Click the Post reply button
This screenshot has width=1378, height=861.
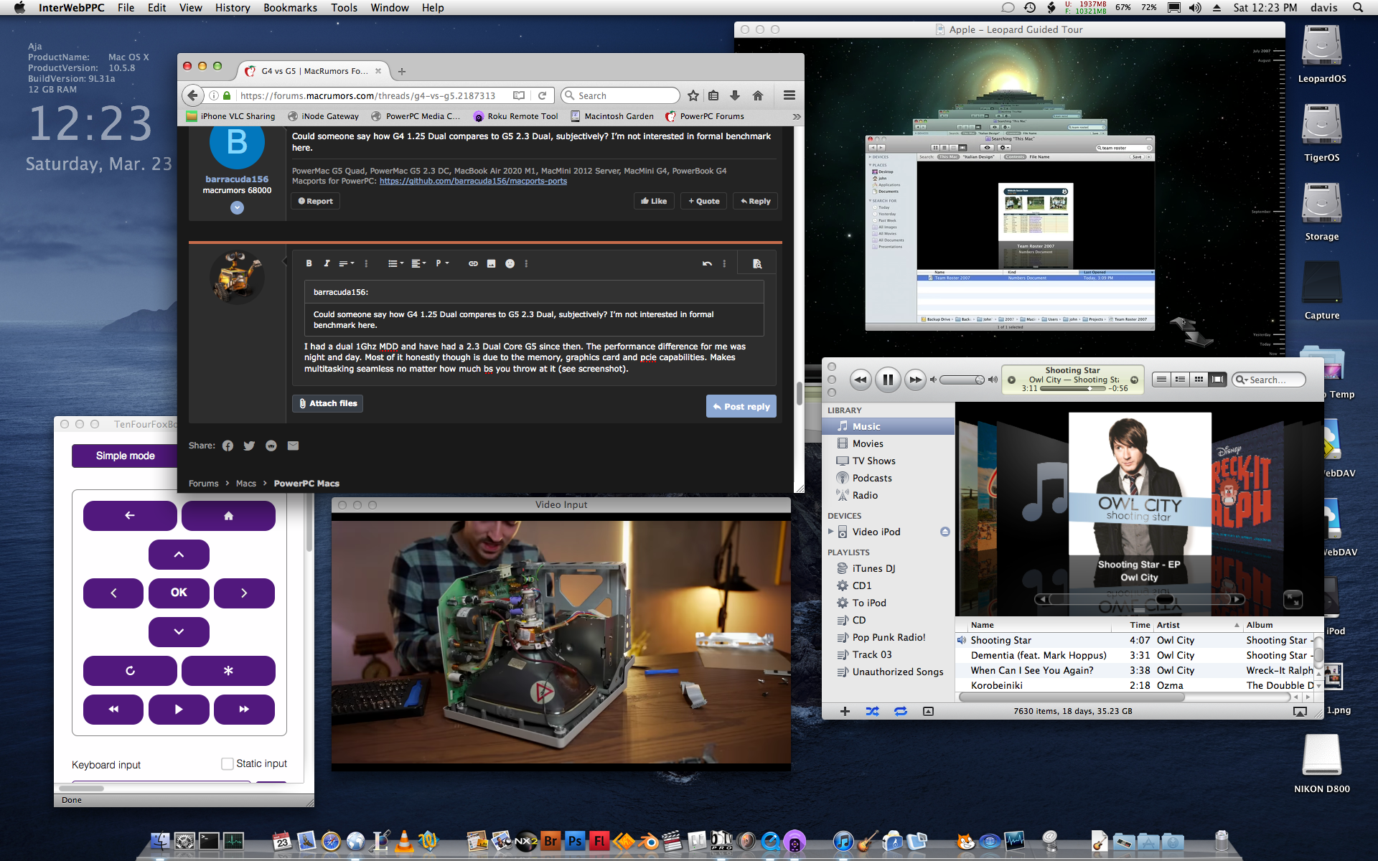(x=741, y=406)
